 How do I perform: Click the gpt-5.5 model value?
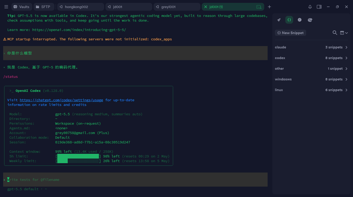(62, 114)
